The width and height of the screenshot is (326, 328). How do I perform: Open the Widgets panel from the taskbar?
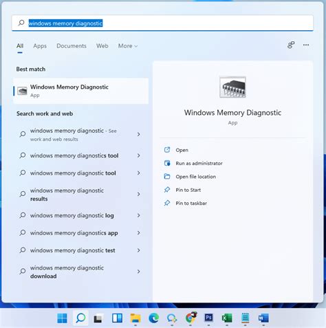tap(117, 318)
